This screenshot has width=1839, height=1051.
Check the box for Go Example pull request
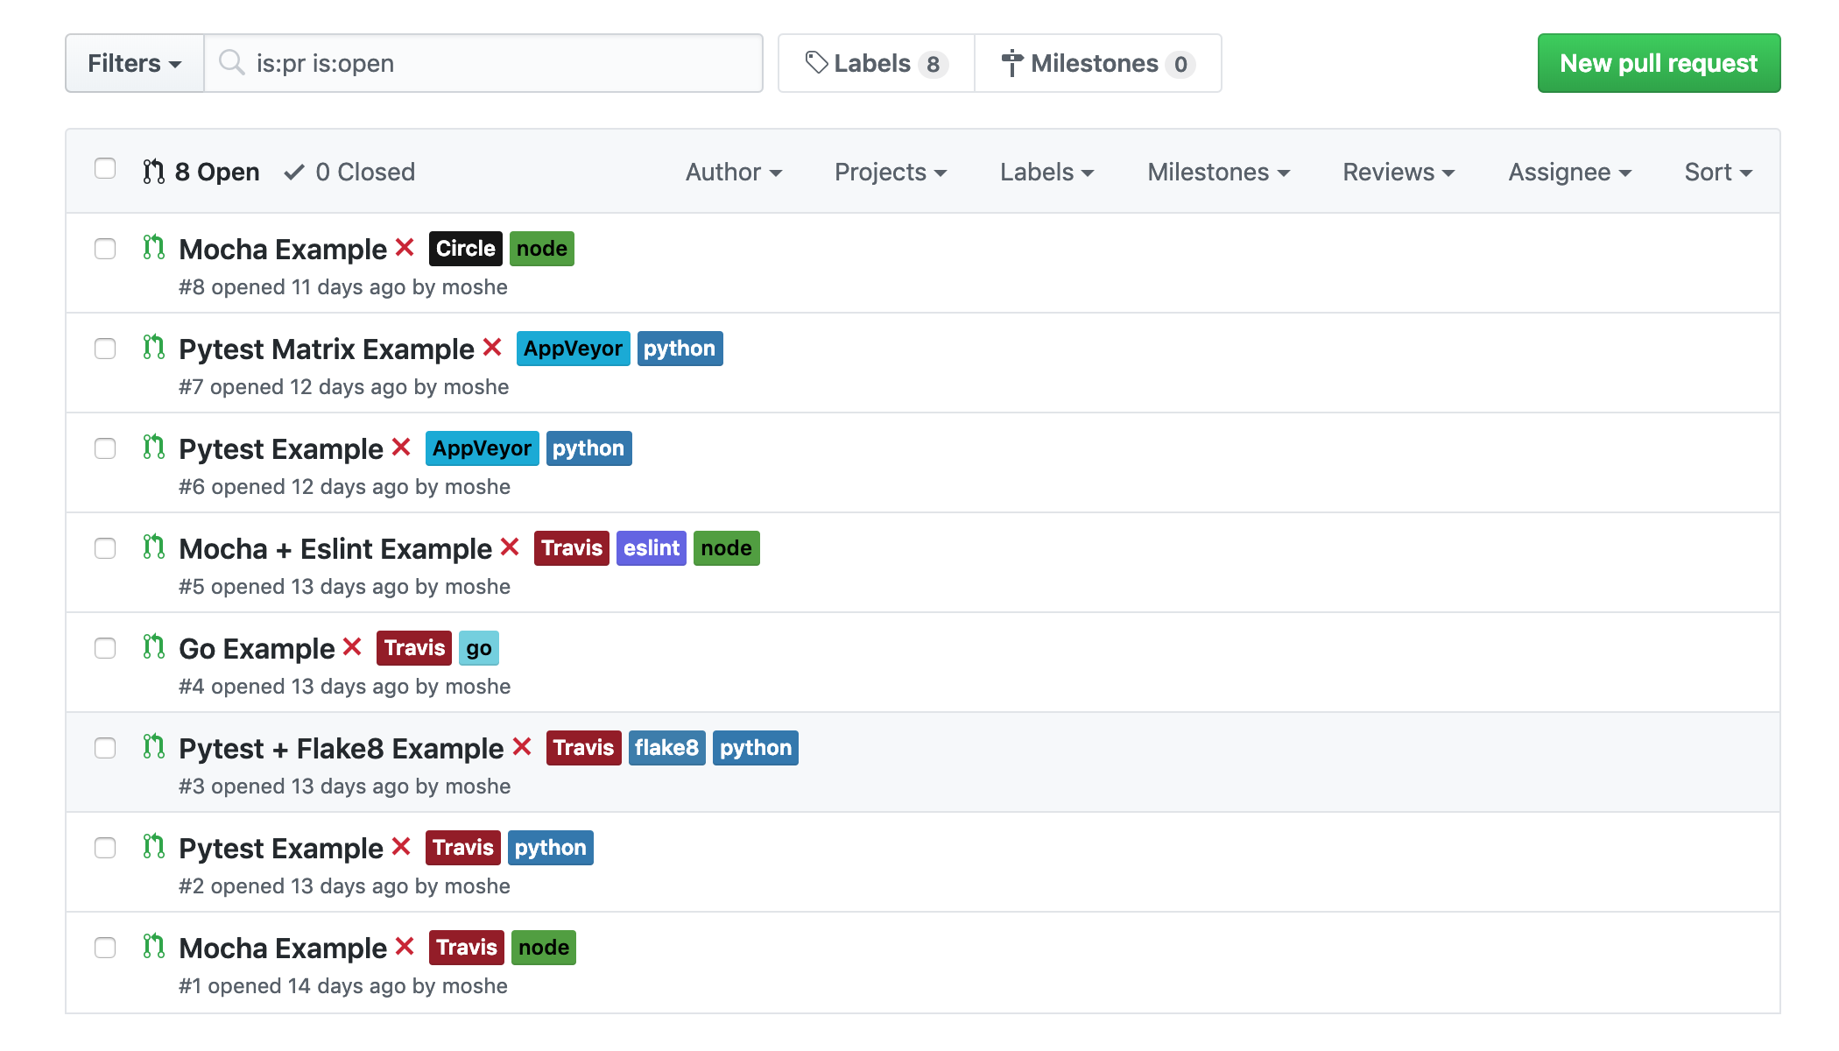(105, 648)
